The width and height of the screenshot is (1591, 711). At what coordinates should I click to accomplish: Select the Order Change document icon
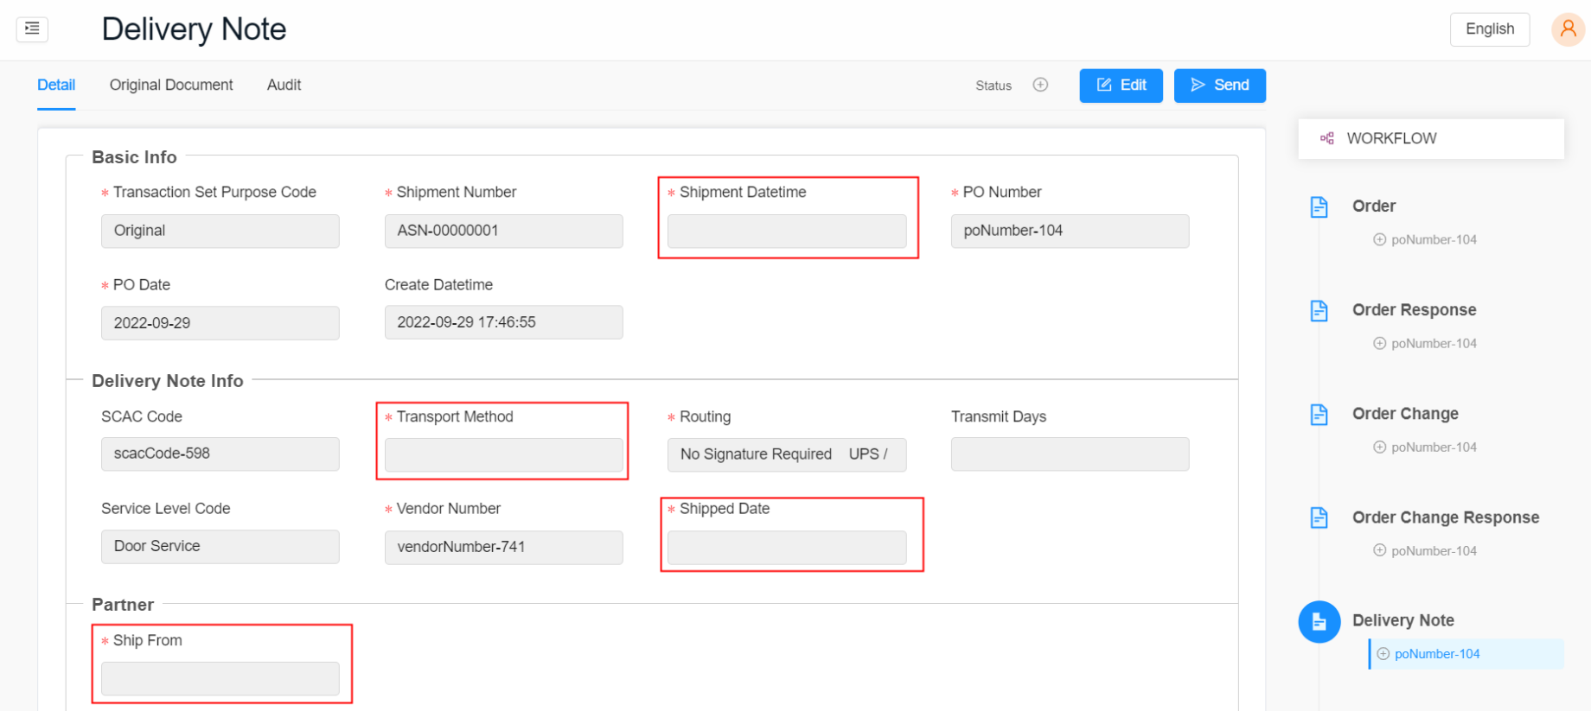[1319, 415]
